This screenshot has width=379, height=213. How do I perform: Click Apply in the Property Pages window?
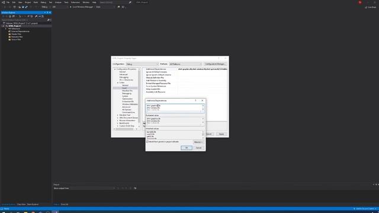[x=221, y=134]
